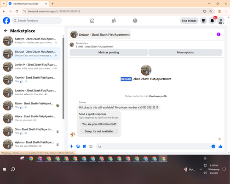The width and height of the screenshot is (230, 184).
Task: Open the Aytana conversation
Action: point(31,144)
